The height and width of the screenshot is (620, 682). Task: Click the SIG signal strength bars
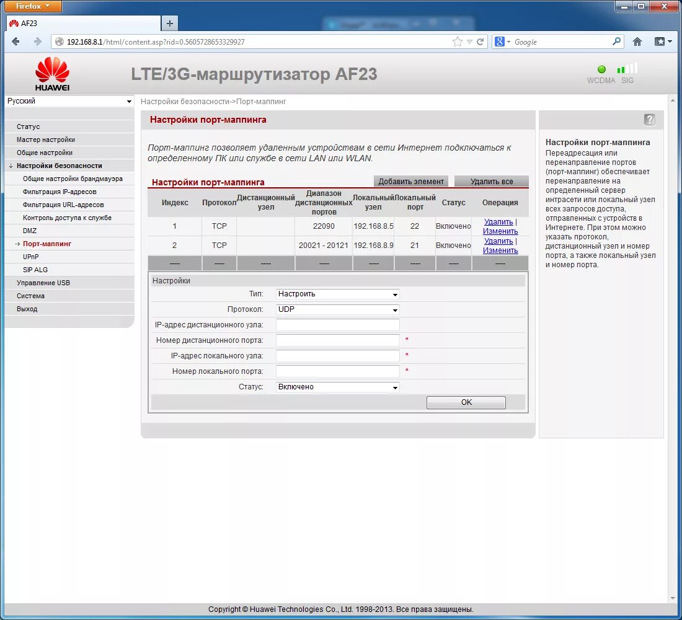[x=627, y=69]
